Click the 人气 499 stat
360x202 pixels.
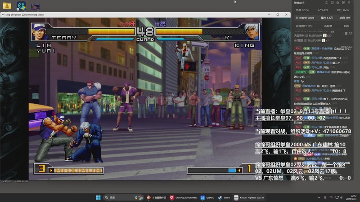[323, 10]
